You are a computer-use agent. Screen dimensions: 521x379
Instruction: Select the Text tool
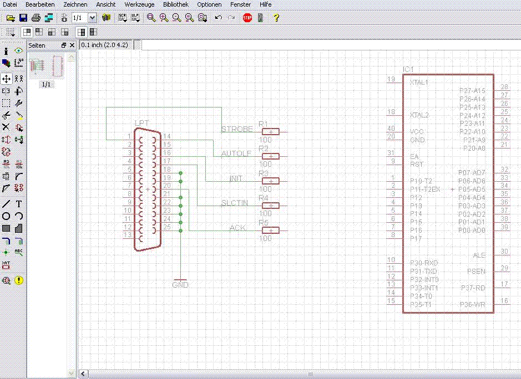point(19,204)
